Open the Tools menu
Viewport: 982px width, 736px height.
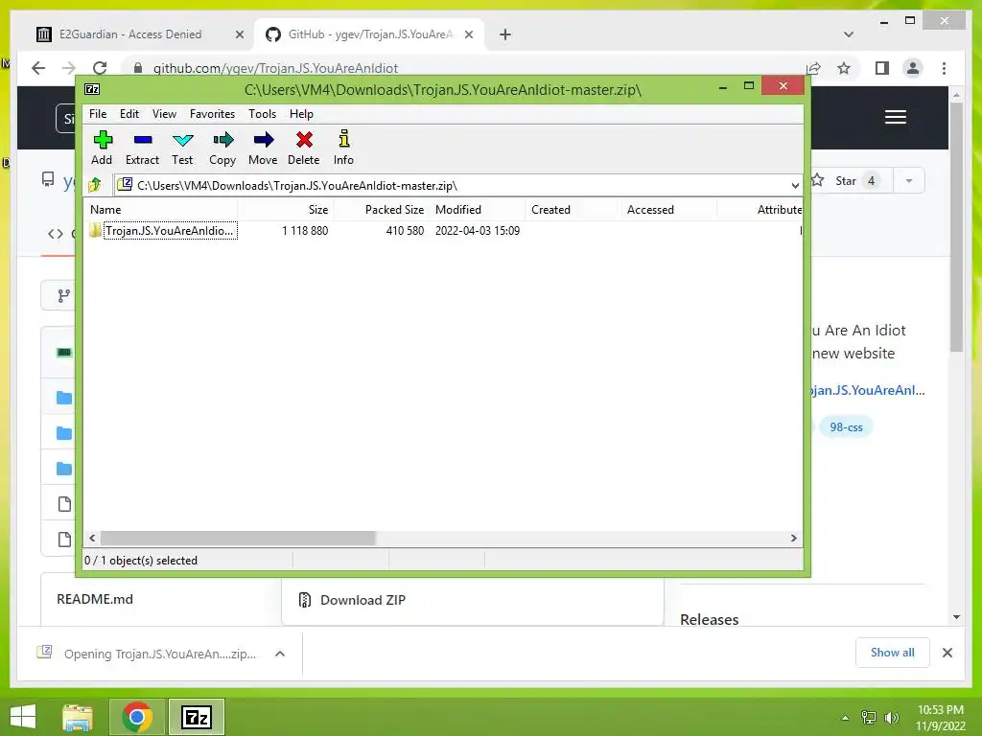point(263,114)
